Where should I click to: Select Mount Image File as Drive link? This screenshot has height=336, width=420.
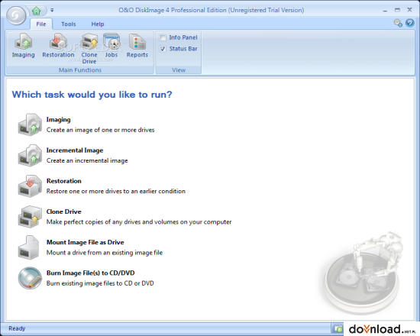coord(86,242)
